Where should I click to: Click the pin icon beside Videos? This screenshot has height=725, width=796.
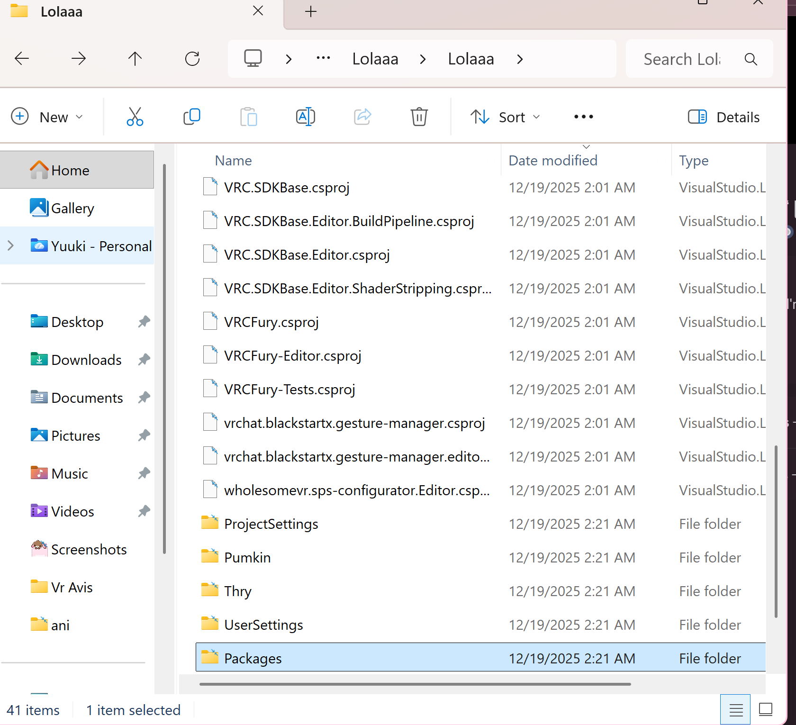tap(144, 511)
